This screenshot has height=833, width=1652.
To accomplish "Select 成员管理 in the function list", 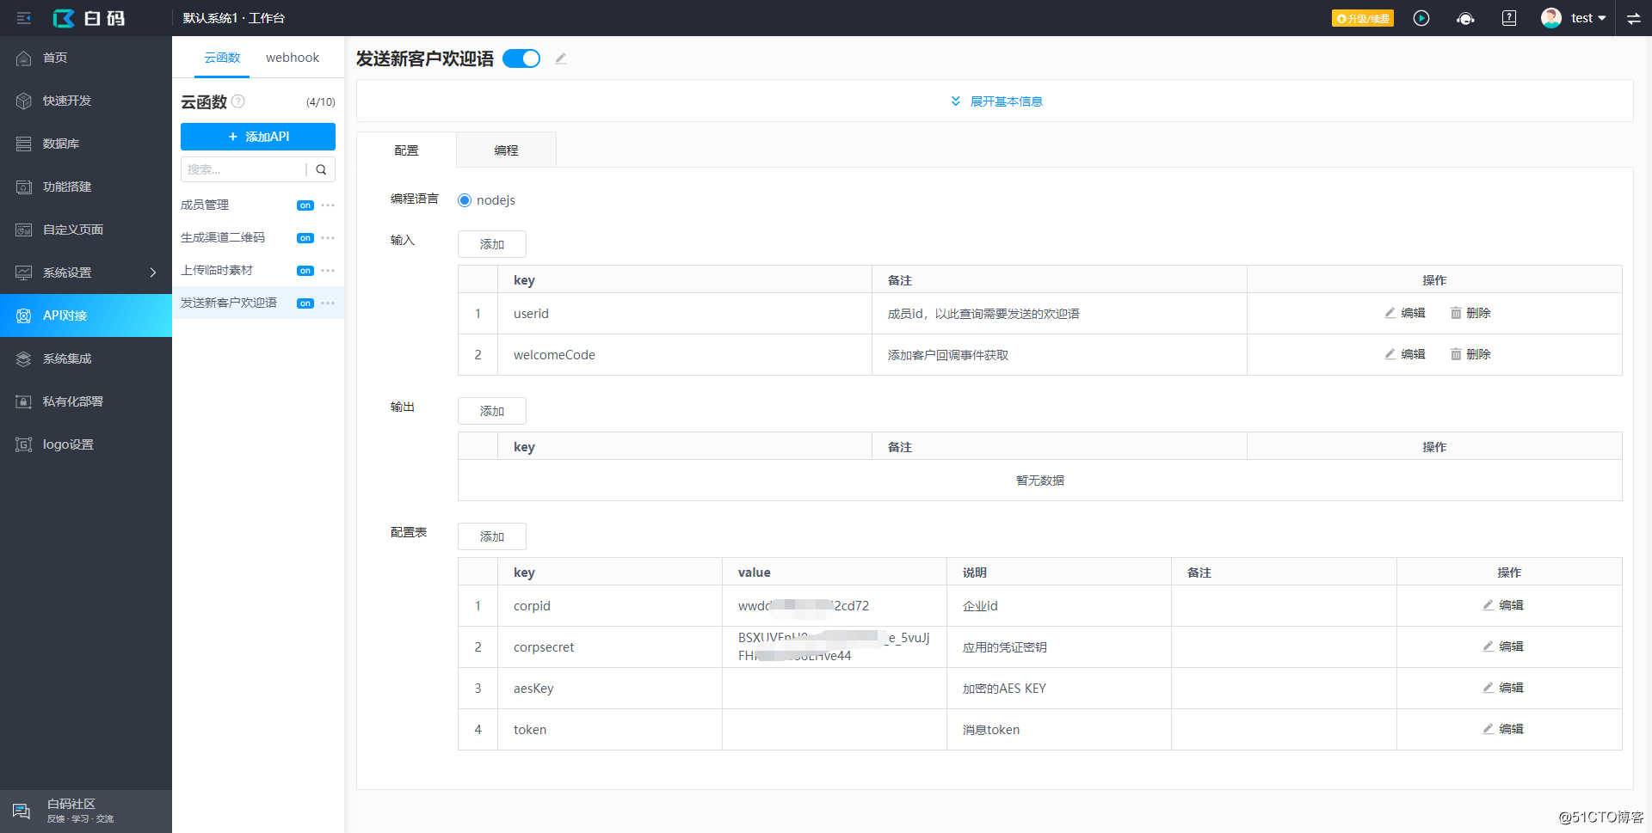I will pos(205,205).
